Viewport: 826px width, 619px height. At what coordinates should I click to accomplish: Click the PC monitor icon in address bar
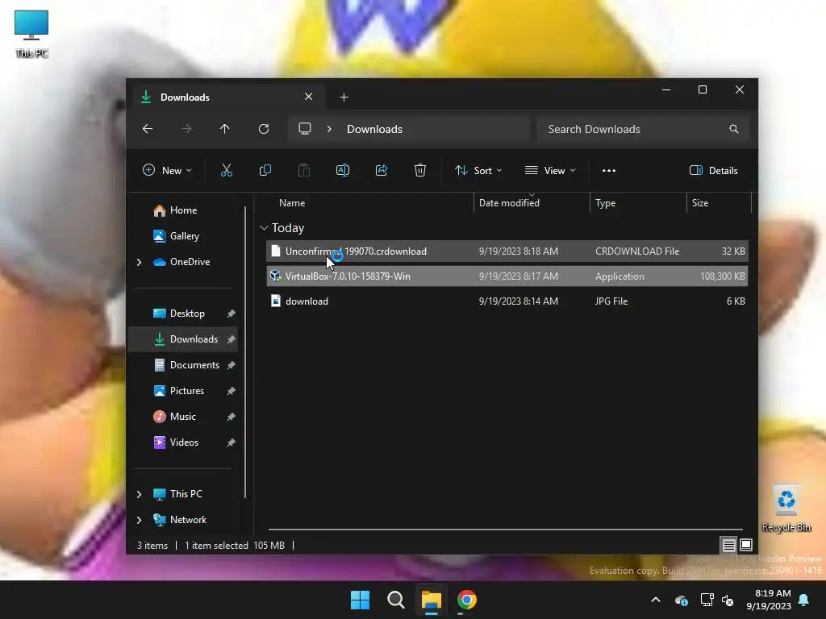[x=305, y=129]
